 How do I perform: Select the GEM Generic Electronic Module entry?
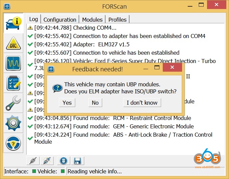pyautogui.click(x=114, y=126)
